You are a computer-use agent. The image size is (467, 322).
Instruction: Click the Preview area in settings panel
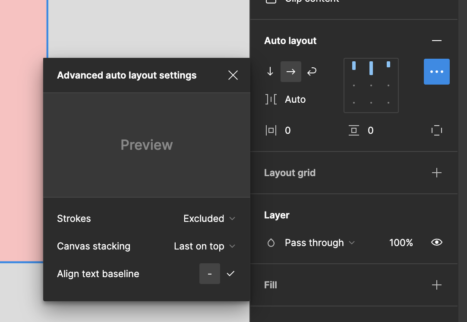click(x=147, y=145)
